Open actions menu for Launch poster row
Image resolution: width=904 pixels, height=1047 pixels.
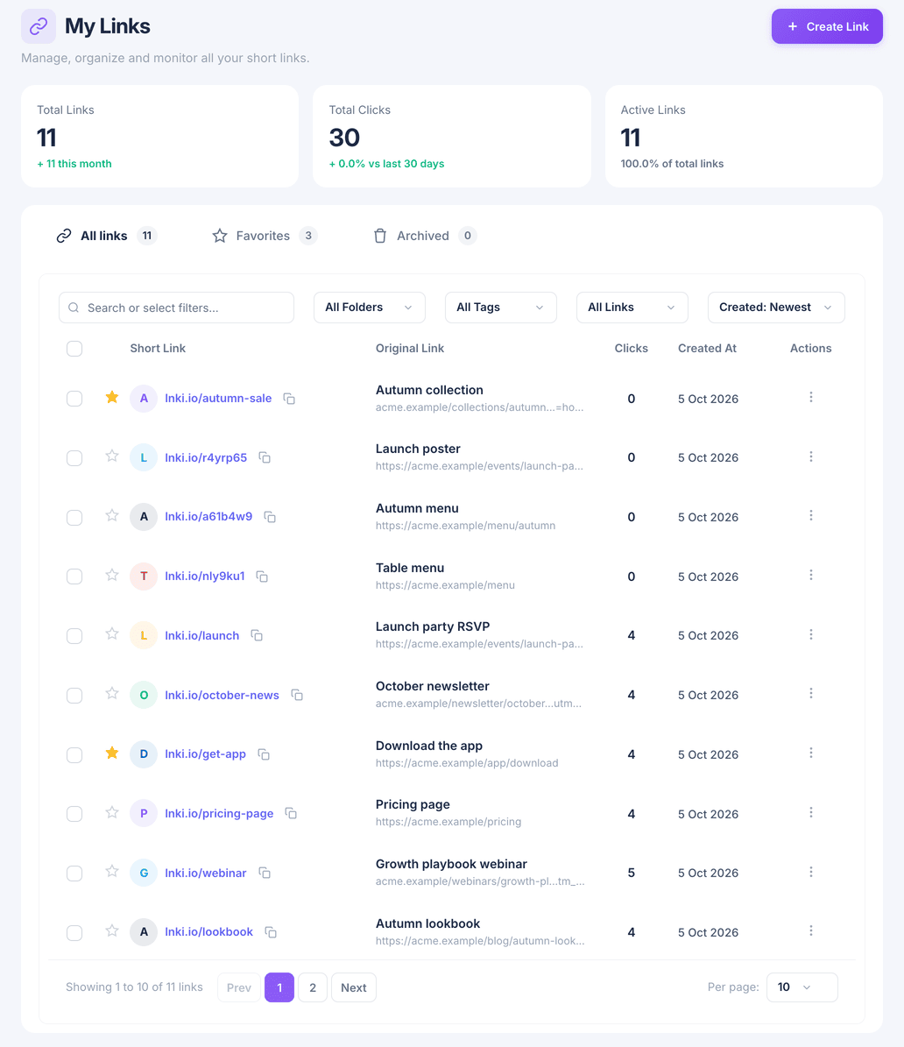(x=810, y=456)
